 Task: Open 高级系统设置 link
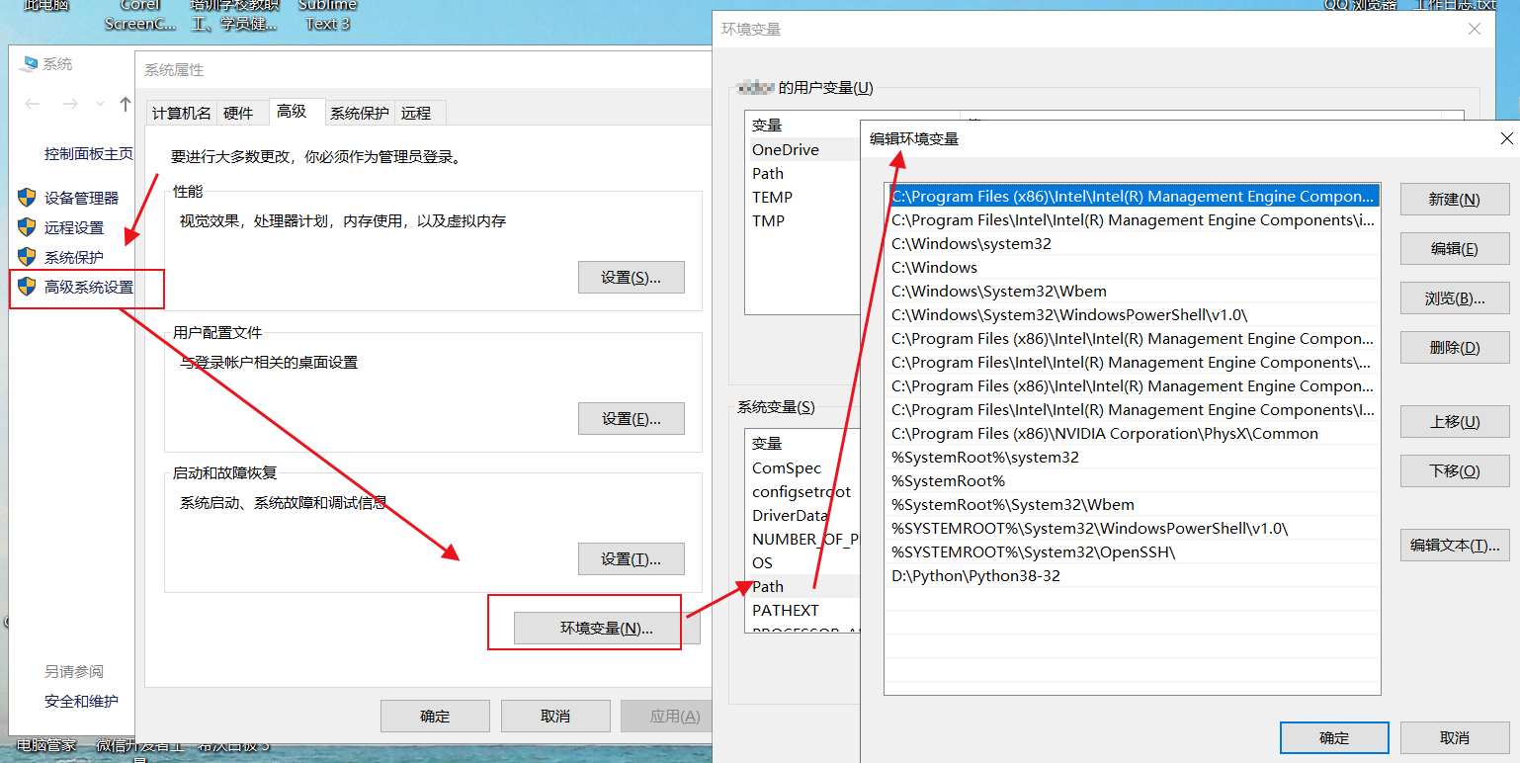[x=89, y=288]
